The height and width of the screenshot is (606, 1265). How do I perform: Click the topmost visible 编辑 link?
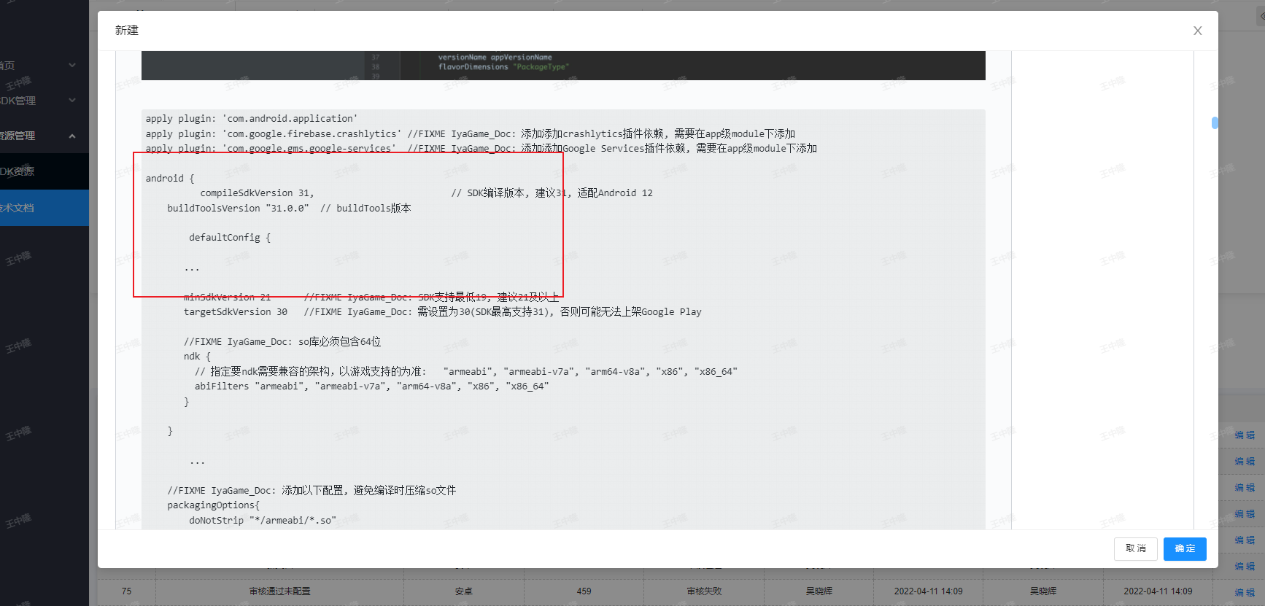pos(1245,435)
